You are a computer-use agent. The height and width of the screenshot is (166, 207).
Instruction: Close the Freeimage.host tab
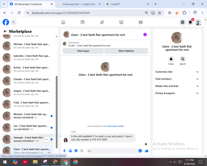click(x=100, y=4)
